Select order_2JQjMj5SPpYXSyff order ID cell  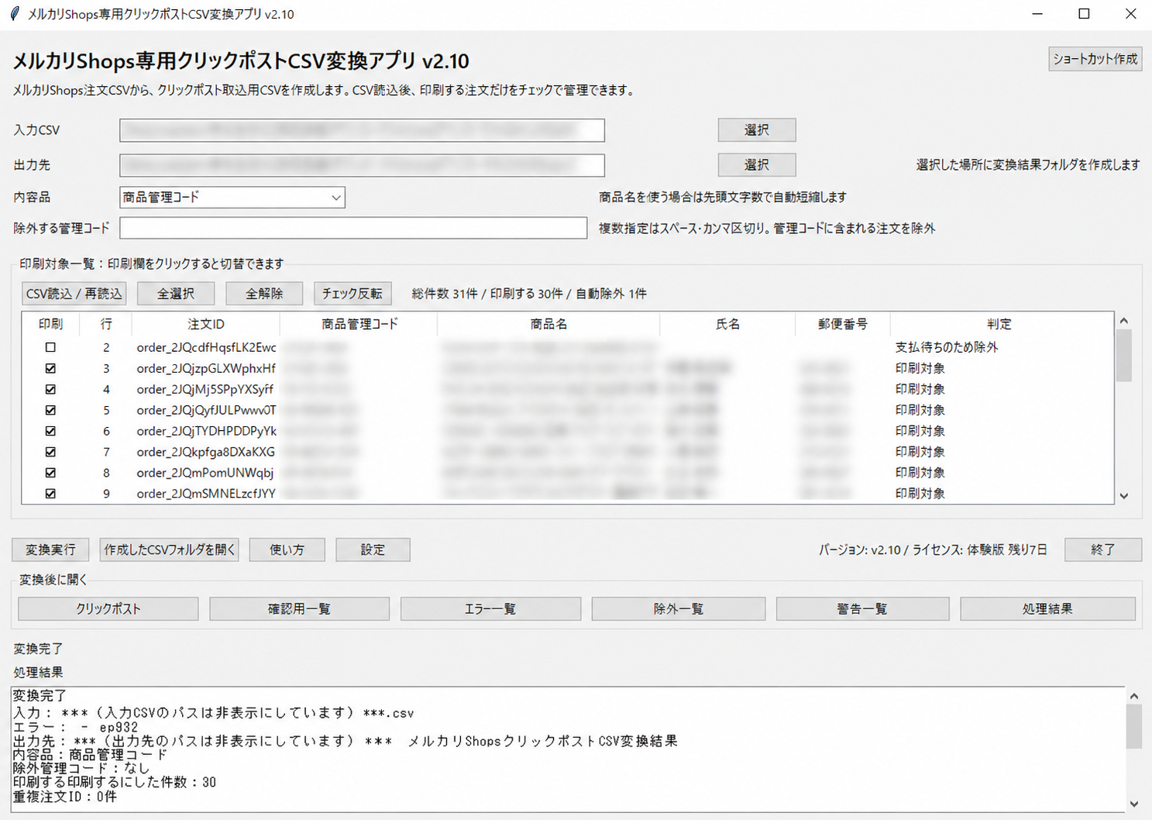205,389
